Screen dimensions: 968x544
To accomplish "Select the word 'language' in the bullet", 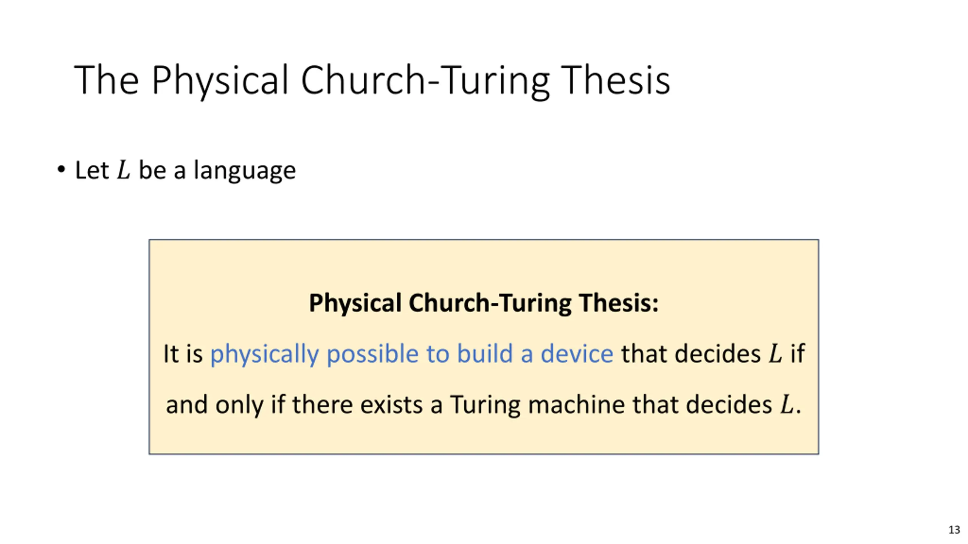I will pyautogui.click(x=245, y=171).
